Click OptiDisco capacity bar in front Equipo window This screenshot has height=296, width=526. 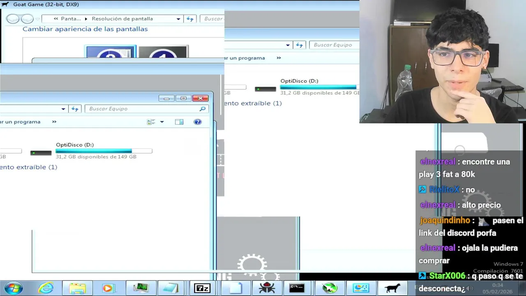pyautogui.click(x=104, y=151)
